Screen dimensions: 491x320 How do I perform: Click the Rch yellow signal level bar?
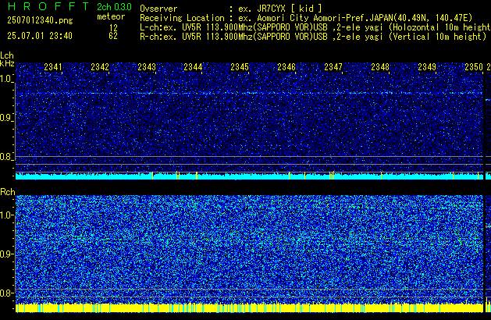(x=249, y=308)
